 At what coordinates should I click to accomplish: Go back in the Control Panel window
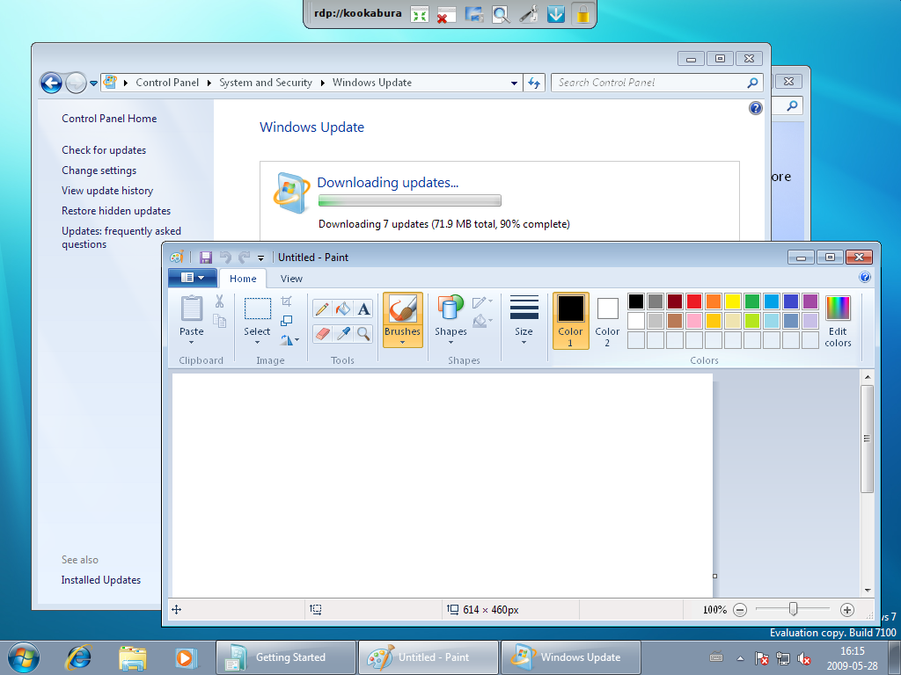click(51, 83)
